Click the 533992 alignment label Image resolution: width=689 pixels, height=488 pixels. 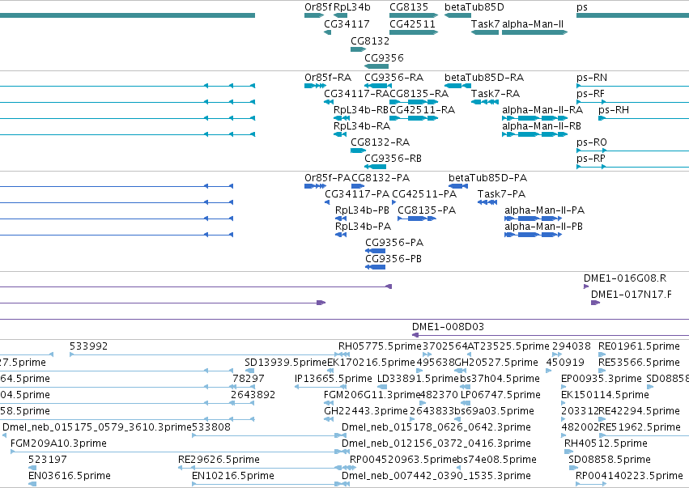click(x=89, y=346)
